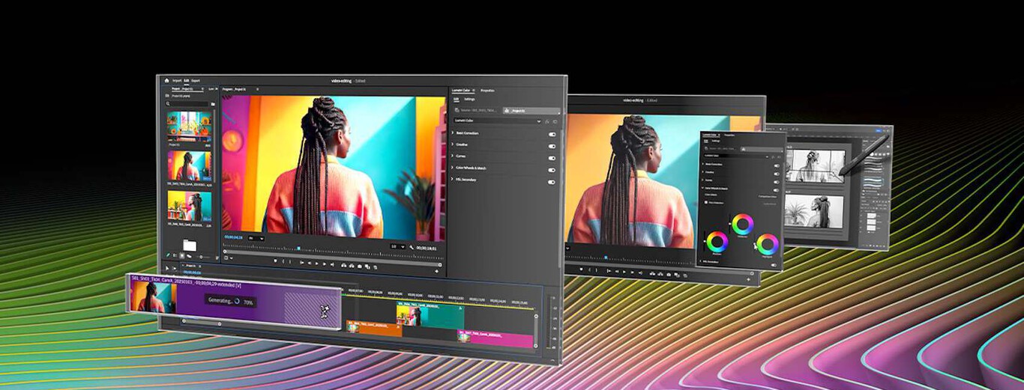1024x390 pixels.
Task: Click Generative Extend sparkle cursor icon on clip
Action: [x=324, y=310]
